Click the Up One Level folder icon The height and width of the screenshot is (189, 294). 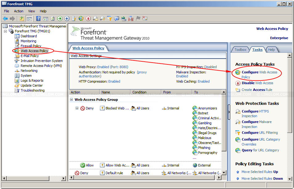(22, 18)
